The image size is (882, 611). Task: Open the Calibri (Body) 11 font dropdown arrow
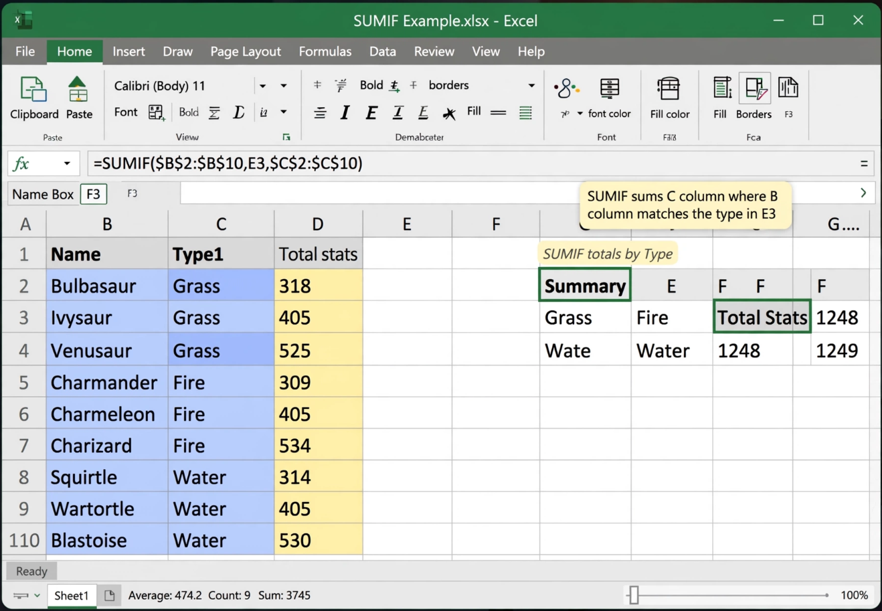point(262,86)
